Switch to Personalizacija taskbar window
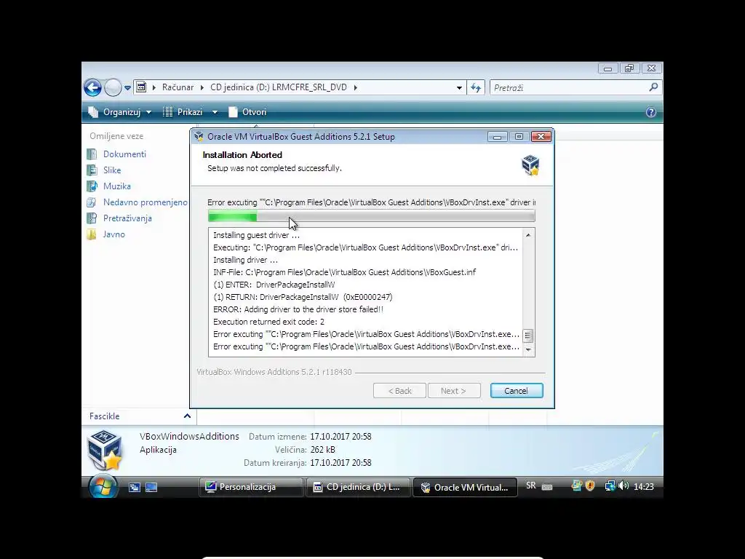This screenshot has width=745, height=559. [251, 487]
